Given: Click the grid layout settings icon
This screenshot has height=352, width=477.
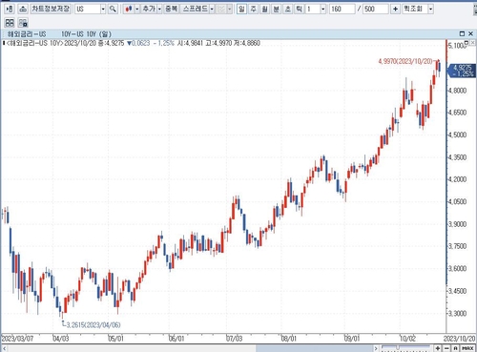Looking at the screenshot, I should pyautogui.click(x=23, y=23).
